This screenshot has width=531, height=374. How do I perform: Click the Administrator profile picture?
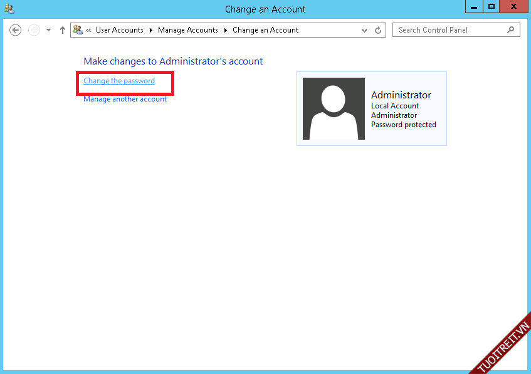[334, 109]
